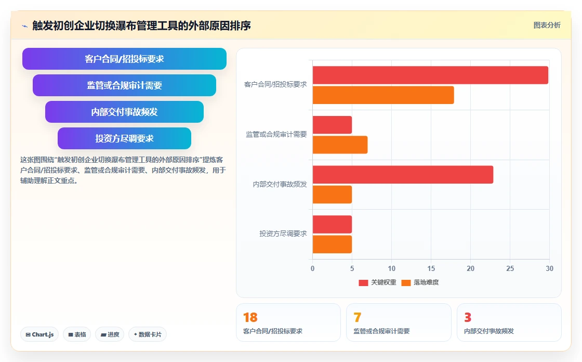Image resolution: width=582 pixels, height=362 pixels.
Task: Click the 18 客户合同/招投标要求 data card
Action: [288, 322]
